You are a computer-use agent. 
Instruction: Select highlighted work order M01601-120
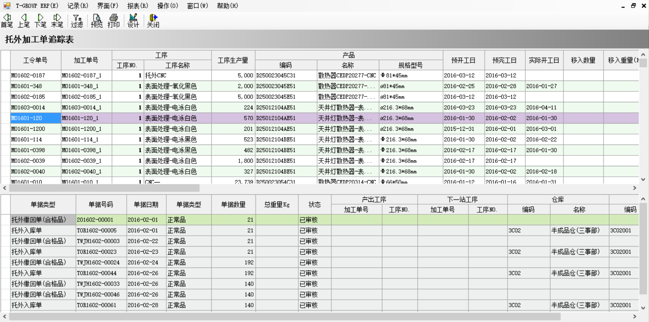coord(36,118)
